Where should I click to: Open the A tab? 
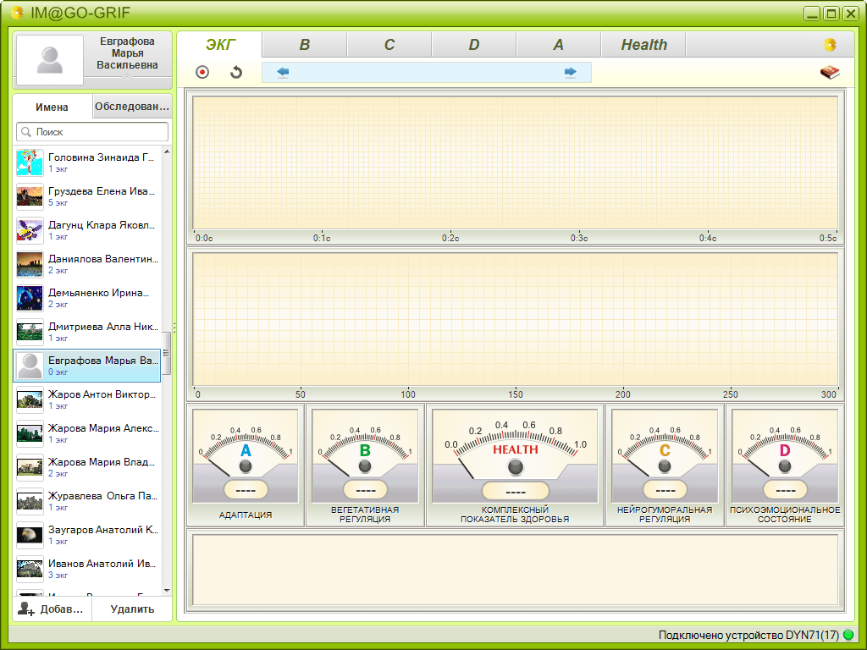(559, 45)
